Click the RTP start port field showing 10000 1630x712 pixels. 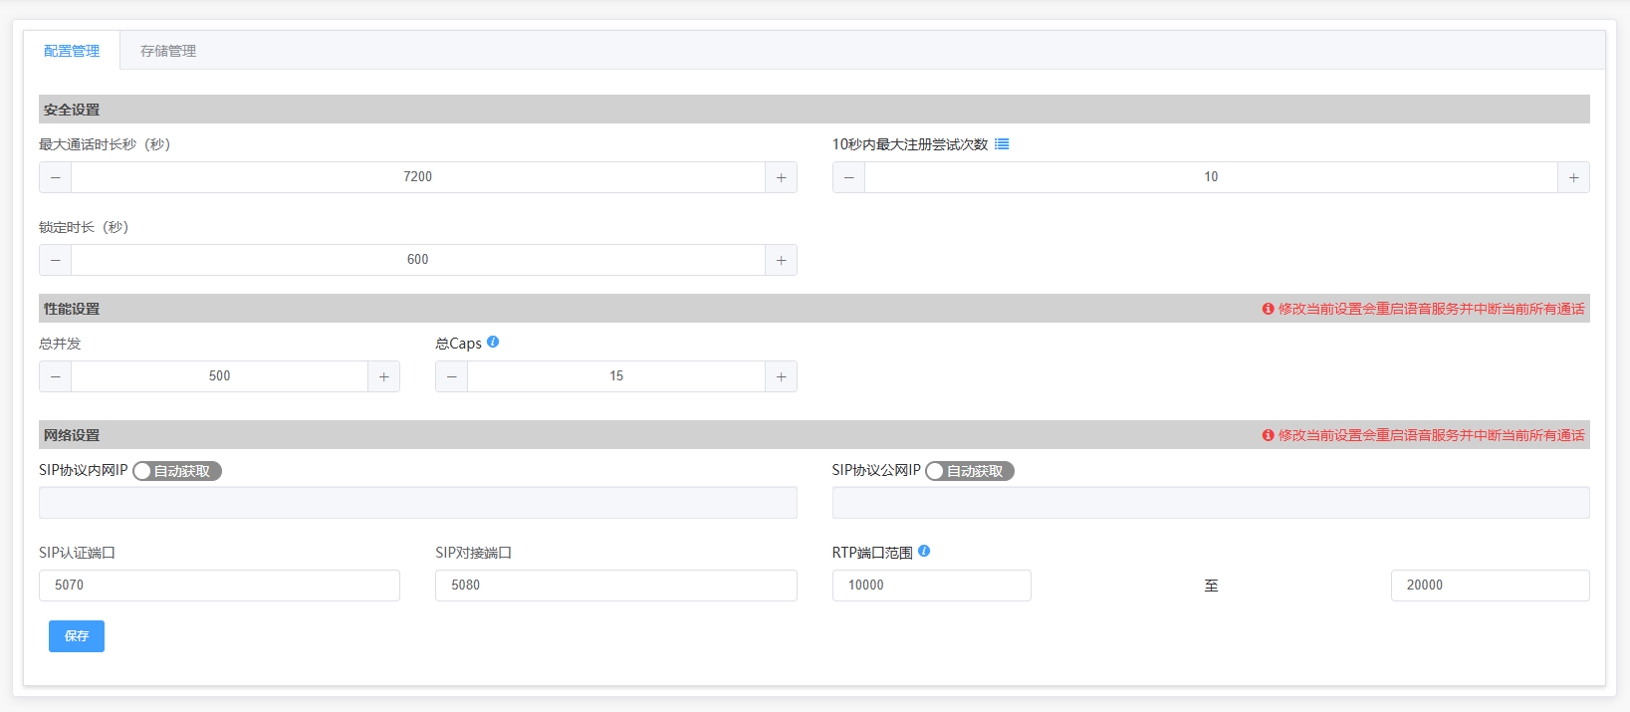[931, 586]
